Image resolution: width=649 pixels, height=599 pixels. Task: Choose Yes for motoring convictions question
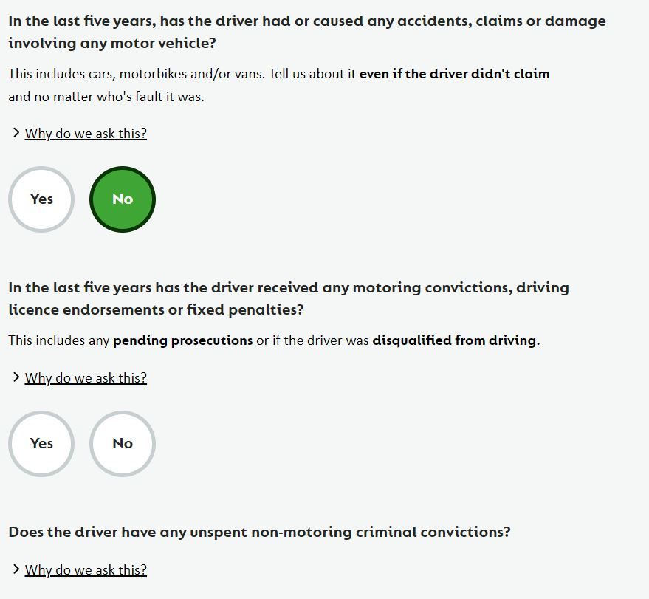pyautogui.click(x=41, y=444)
